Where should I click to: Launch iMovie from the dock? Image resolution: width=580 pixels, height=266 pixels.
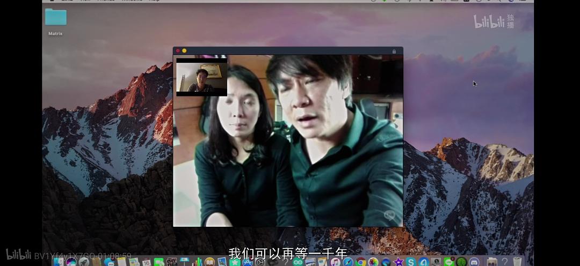click(x=398, y=262)
